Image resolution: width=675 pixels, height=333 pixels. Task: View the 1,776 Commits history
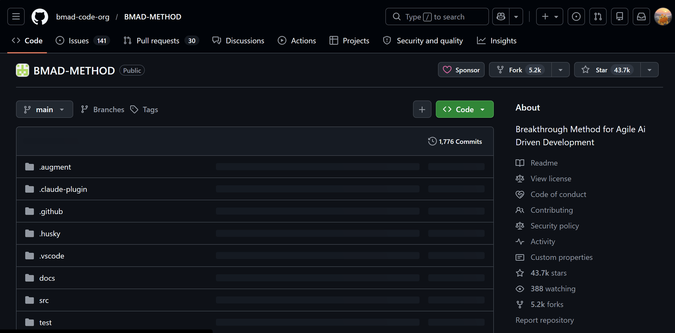[455, 142]
